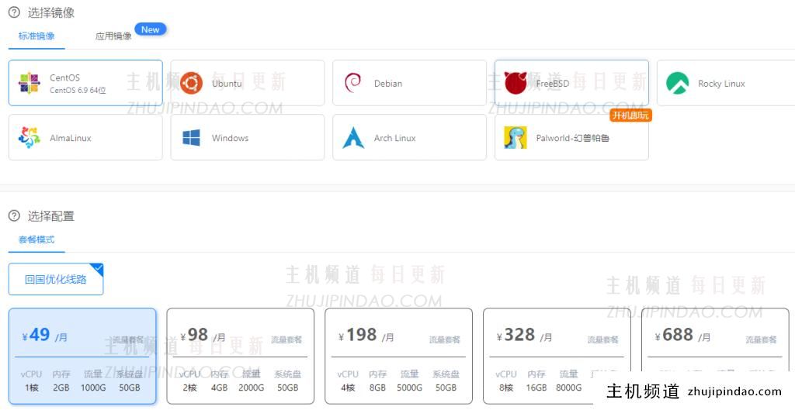The height and width of the screenshot is (410, 795).
Task: Choose the FreeBSD image card
Action: pos(572,83)
